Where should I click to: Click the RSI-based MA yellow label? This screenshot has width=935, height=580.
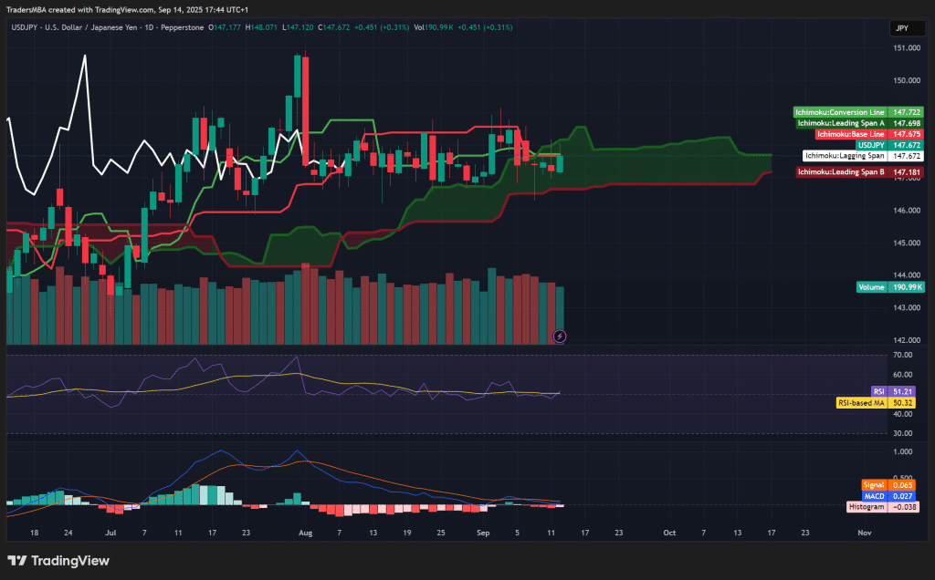[x=874, y=400]
